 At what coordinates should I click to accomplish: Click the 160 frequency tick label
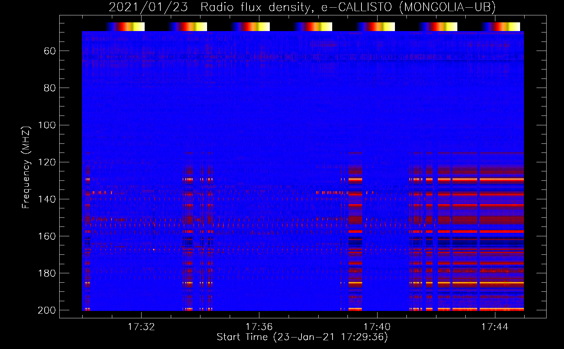tap(47, 236)
